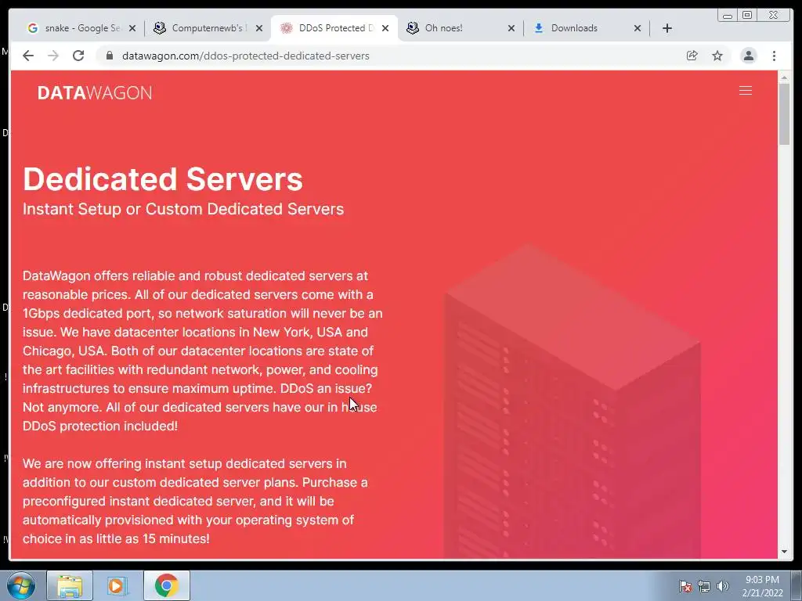The width and height of the screenshot is (802, 601).
Task: Open the Action Center flag icon
Action: coord(685,586)
